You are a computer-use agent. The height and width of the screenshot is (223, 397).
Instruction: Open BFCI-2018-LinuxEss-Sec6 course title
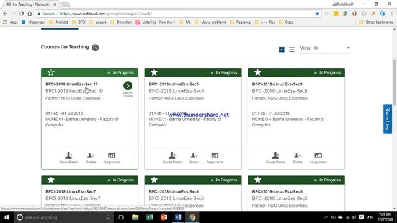point(174,191)
